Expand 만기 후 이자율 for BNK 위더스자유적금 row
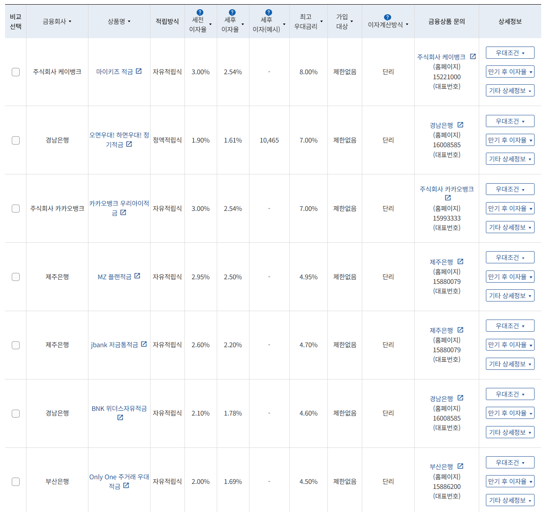545x512 pixels. click(x=510, y=413)
